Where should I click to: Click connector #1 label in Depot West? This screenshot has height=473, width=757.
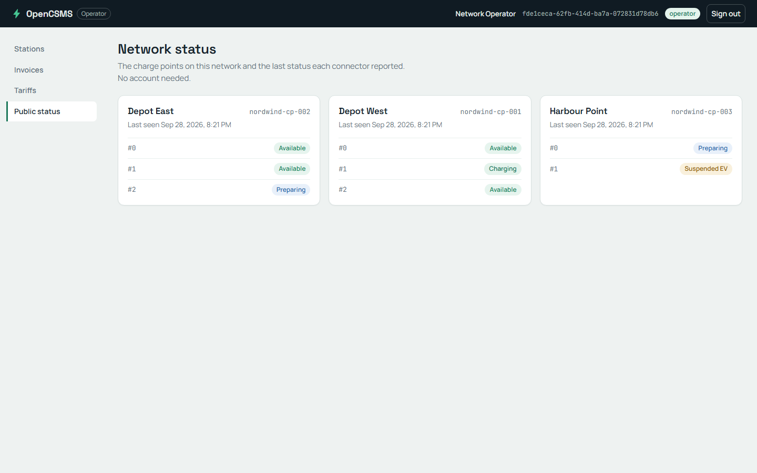[343, 169]
